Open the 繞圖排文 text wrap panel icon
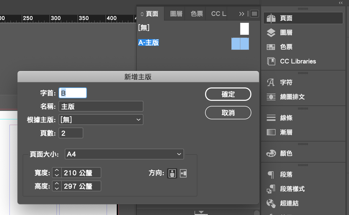The image size is (349, 215). tap(271, 97)
